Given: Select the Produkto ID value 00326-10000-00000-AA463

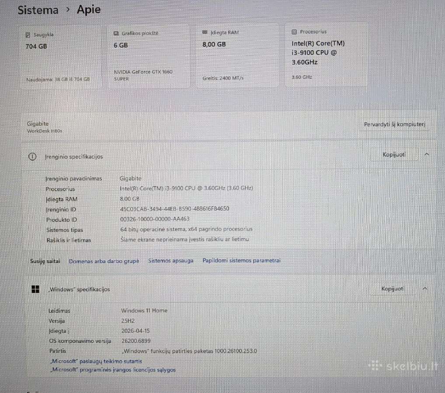Looking at the screenshot, I should (155, 219).
